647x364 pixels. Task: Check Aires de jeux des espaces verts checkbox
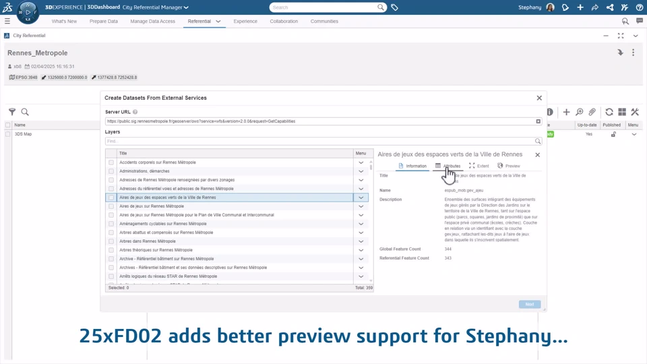(111, 198)
